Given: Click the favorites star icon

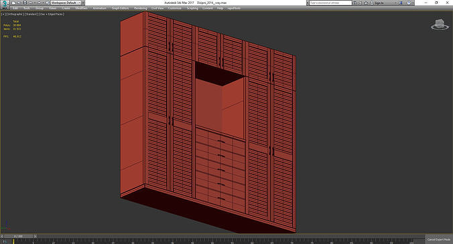Looking at the screenshot, I should (366, 3).
